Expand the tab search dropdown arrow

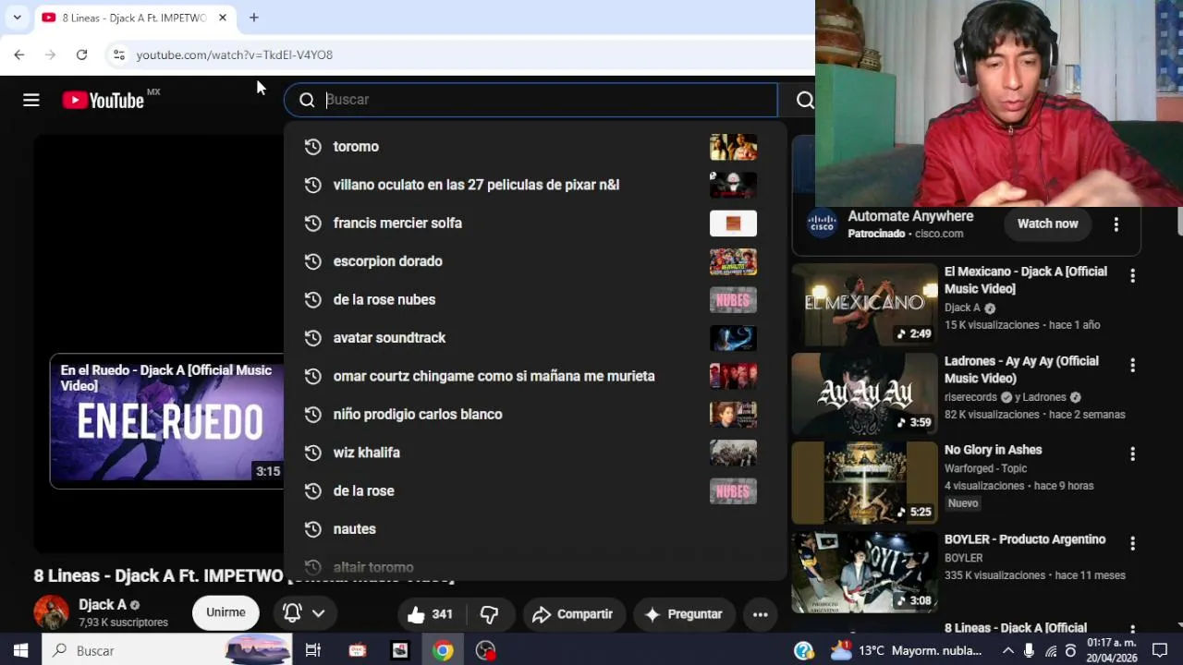(17, 18)
